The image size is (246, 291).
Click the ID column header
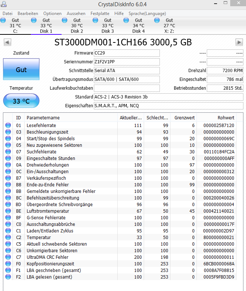18,117
